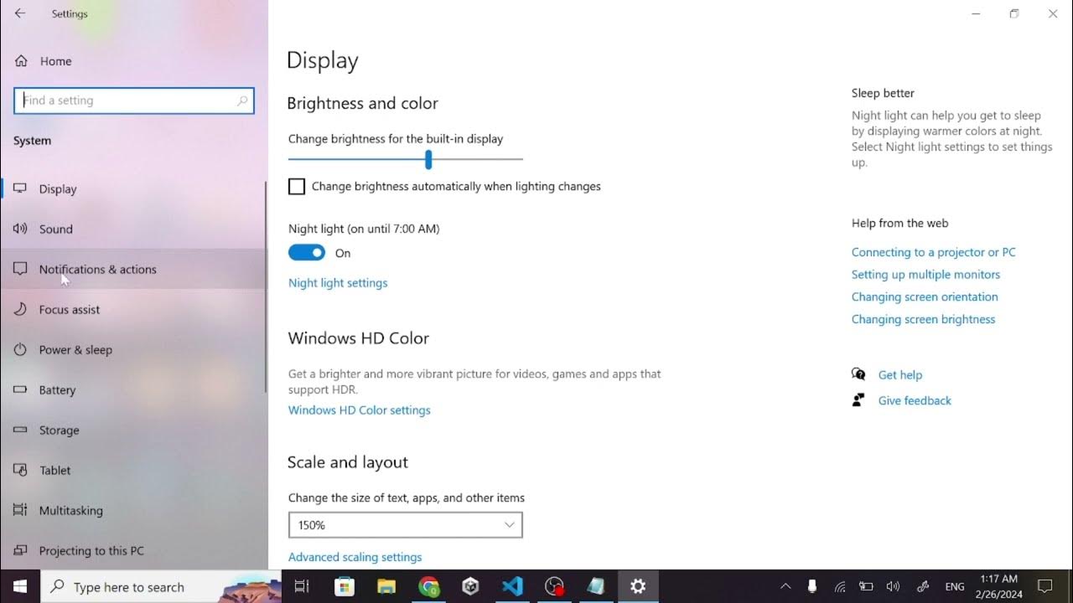Screen dimensions: 1073x603
Task: Click the Storage drive icon in sidebar
Action: pos(20,430)
